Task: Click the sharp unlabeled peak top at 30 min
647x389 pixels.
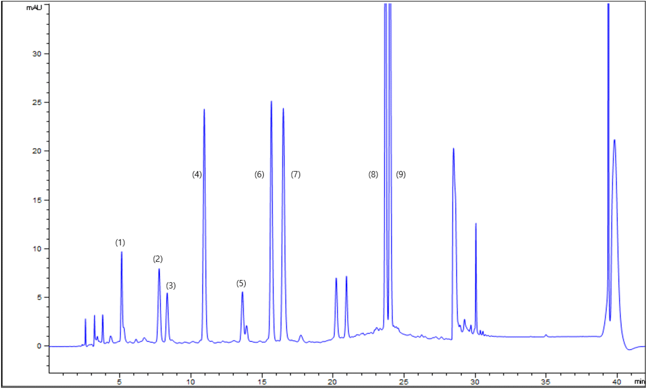Action: [x=476, y=224]
